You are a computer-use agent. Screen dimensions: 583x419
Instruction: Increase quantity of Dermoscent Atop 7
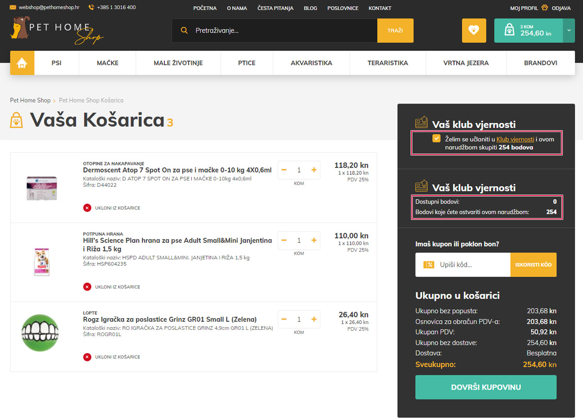coord(314,170)
